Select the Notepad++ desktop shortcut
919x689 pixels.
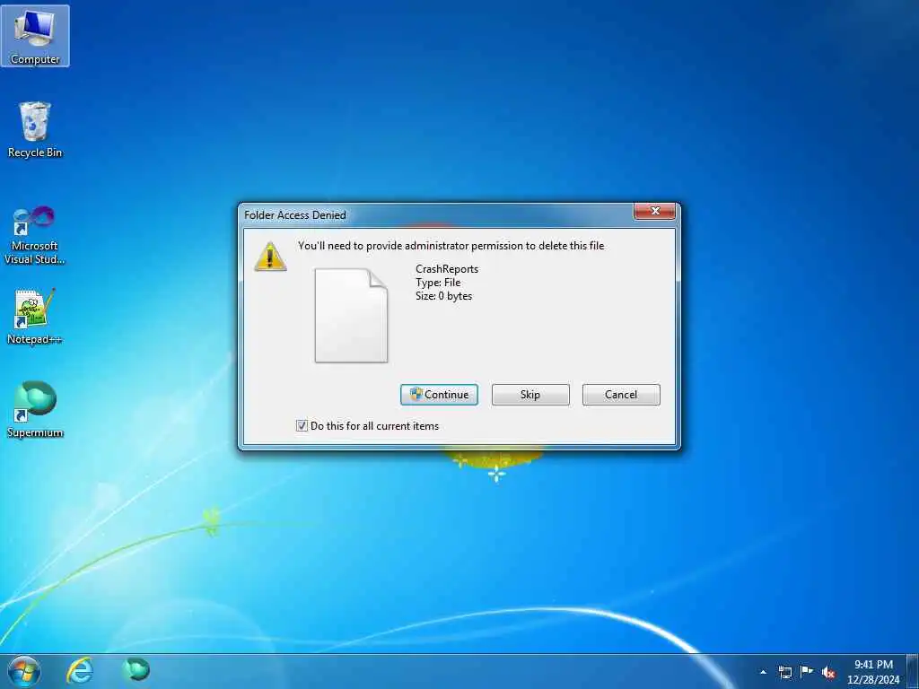tap(35, 317)
